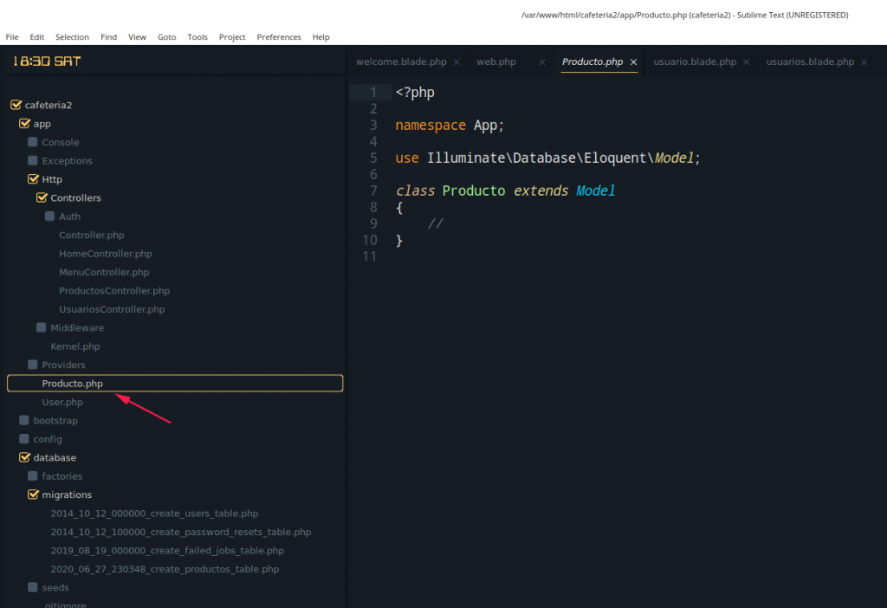This screenshot has height=608, width=887.
Task: Collapse the Controllers folder
Action: 42,198
